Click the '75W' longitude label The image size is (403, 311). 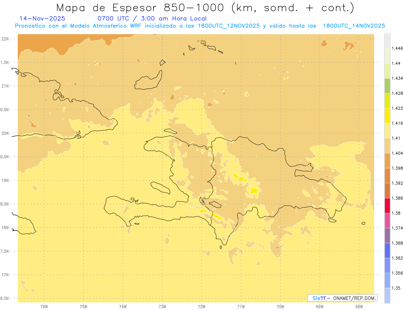pyautogui.click(x=84, y=306)
